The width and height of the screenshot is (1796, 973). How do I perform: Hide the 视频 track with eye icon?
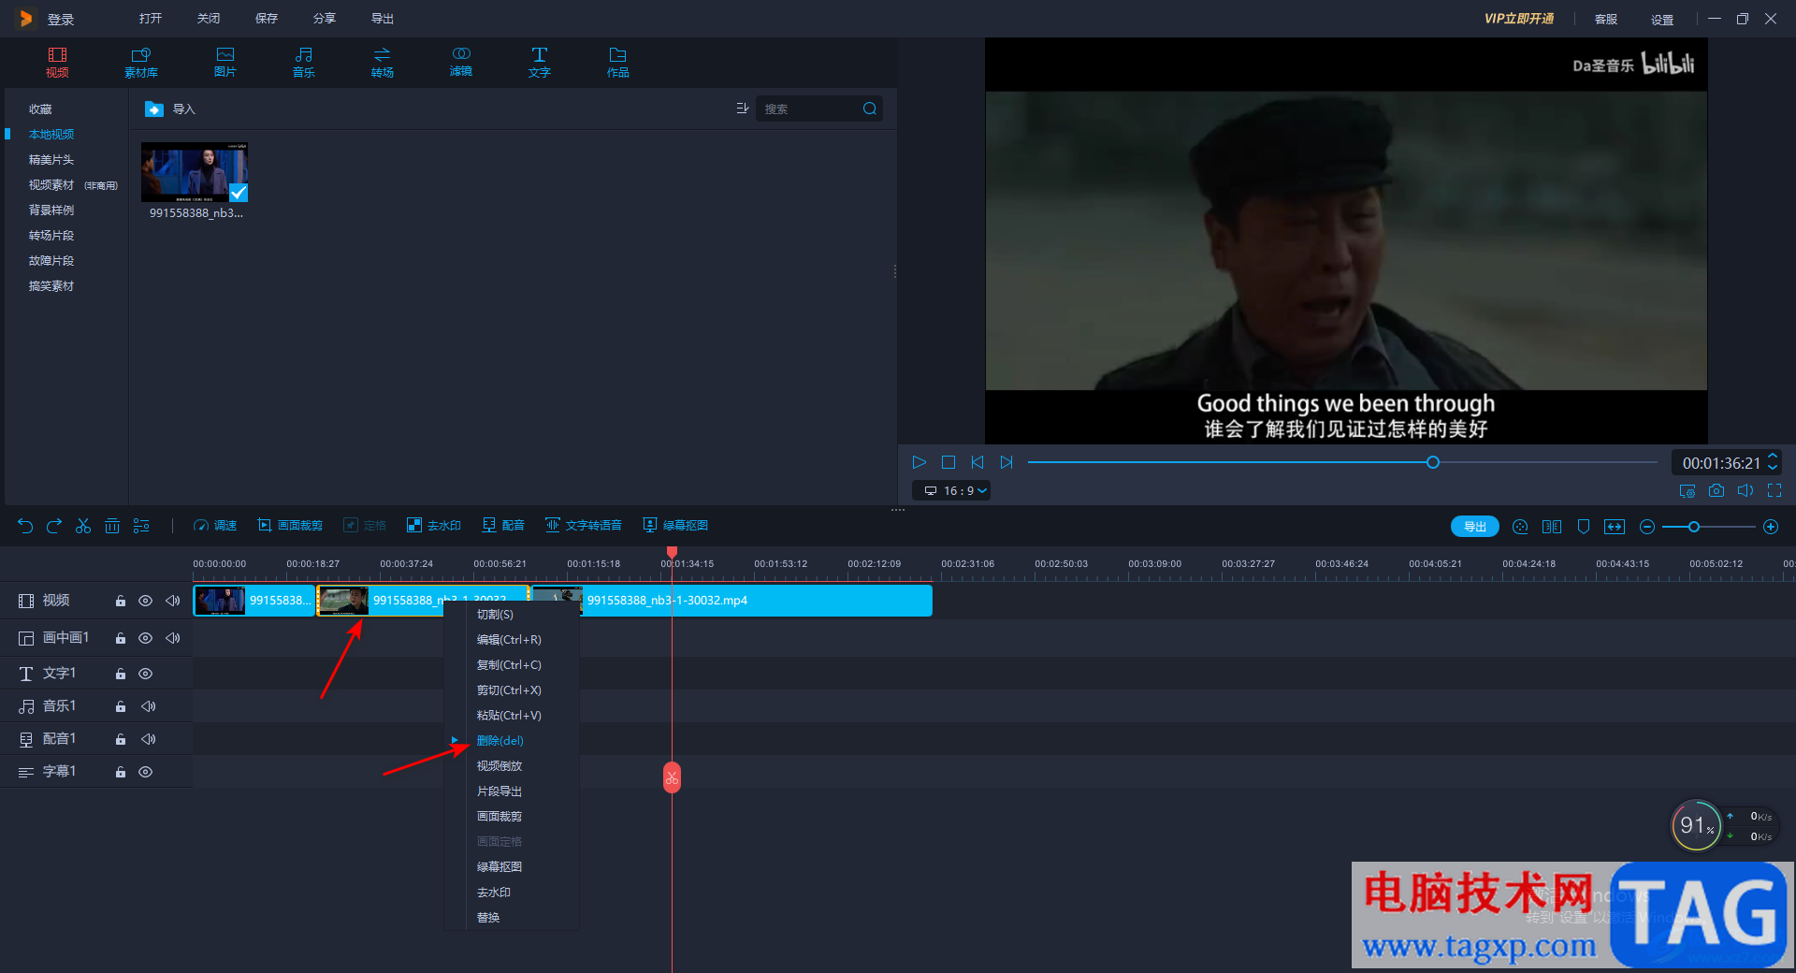click(146, 601)
